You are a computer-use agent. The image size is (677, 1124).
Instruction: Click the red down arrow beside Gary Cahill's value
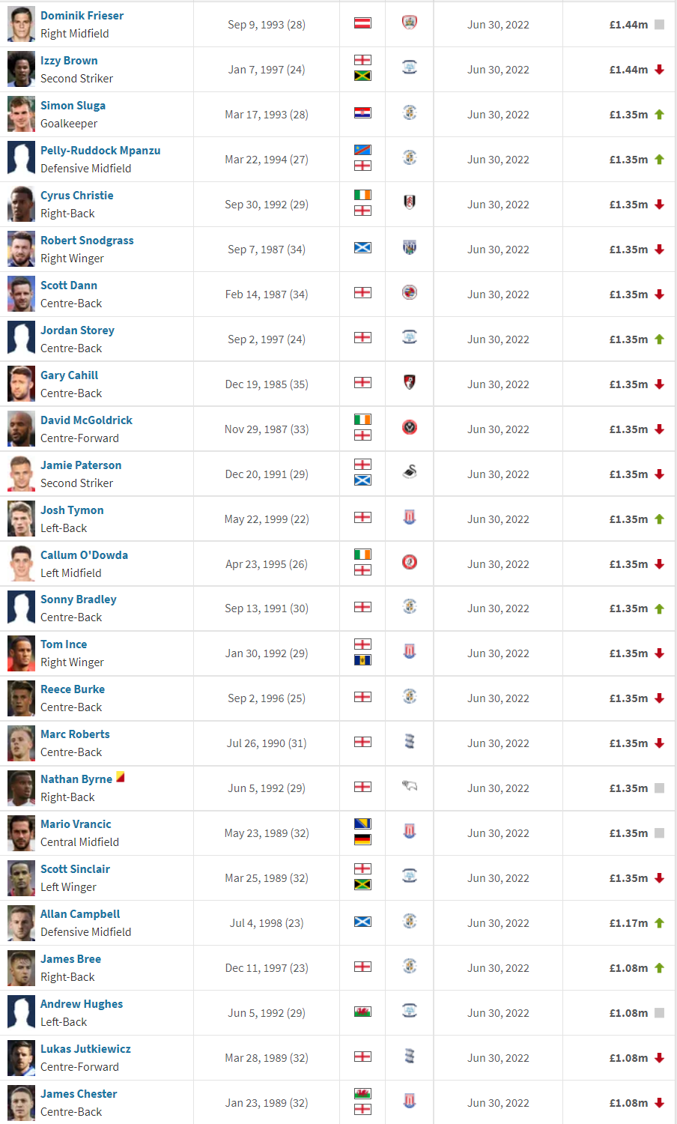(x=660, y=384)
